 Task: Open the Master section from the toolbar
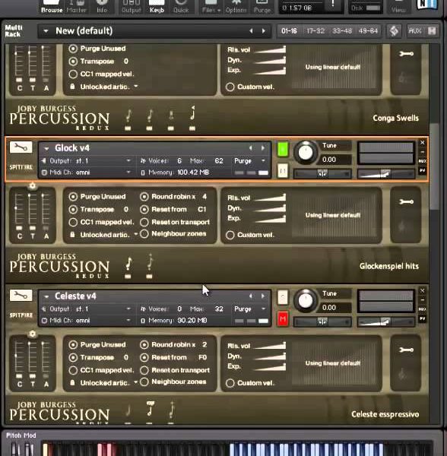click(x=76, y=7)
